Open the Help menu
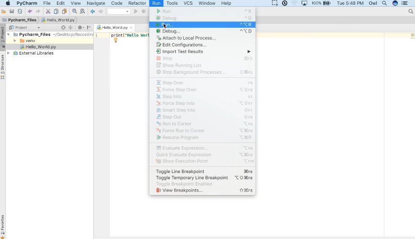The width and height of the screenshot is (415, 239). [226, 3]
